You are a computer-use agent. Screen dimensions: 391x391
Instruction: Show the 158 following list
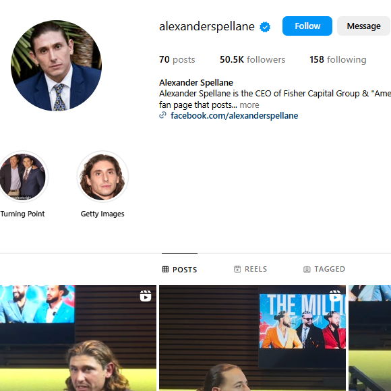(x=338, y=59)
